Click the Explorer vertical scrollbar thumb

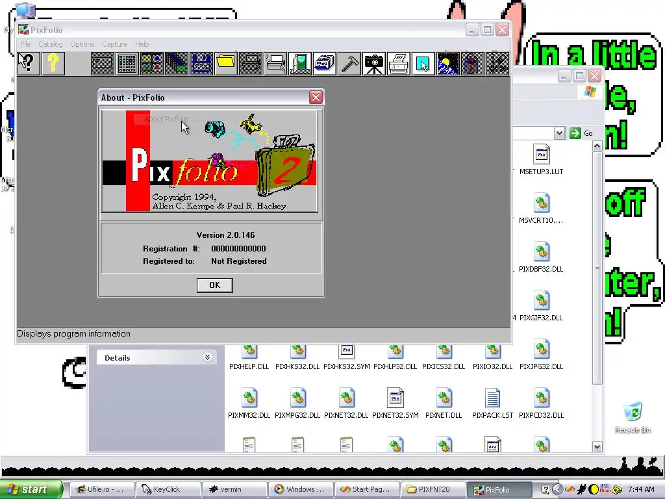tap(597, 268)
